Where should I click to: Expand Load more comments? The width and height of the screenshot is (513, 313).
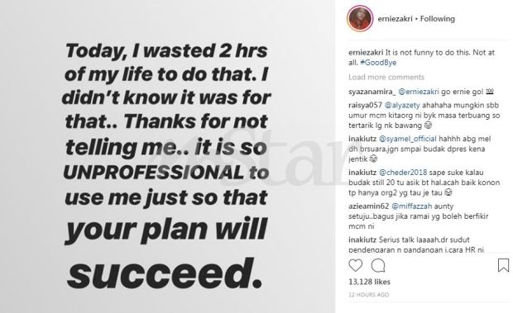click(x=386, y=77)
